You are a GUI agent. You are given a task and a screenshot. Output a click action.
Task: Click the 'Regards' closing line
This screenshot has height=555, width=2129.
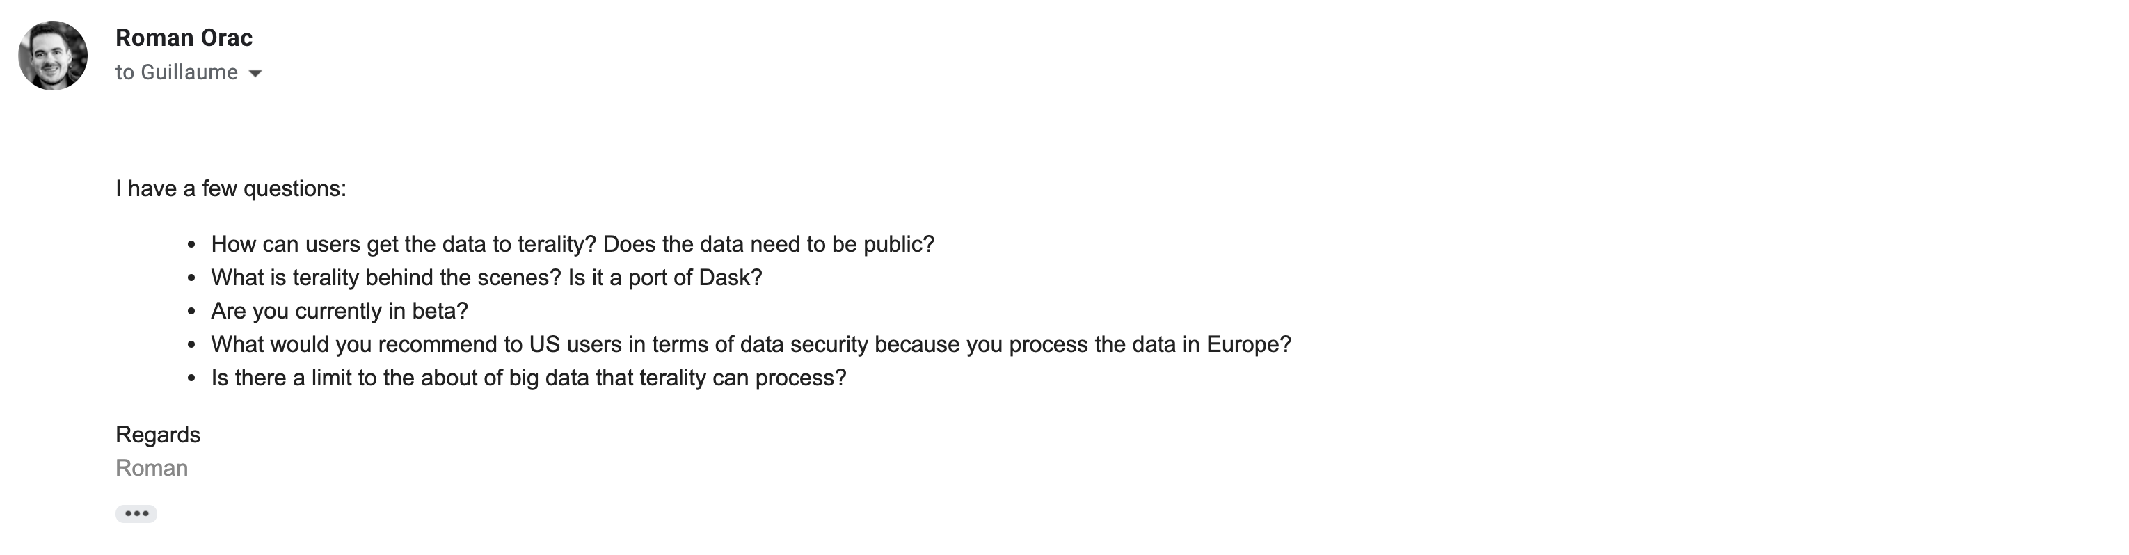coord(158,435)
